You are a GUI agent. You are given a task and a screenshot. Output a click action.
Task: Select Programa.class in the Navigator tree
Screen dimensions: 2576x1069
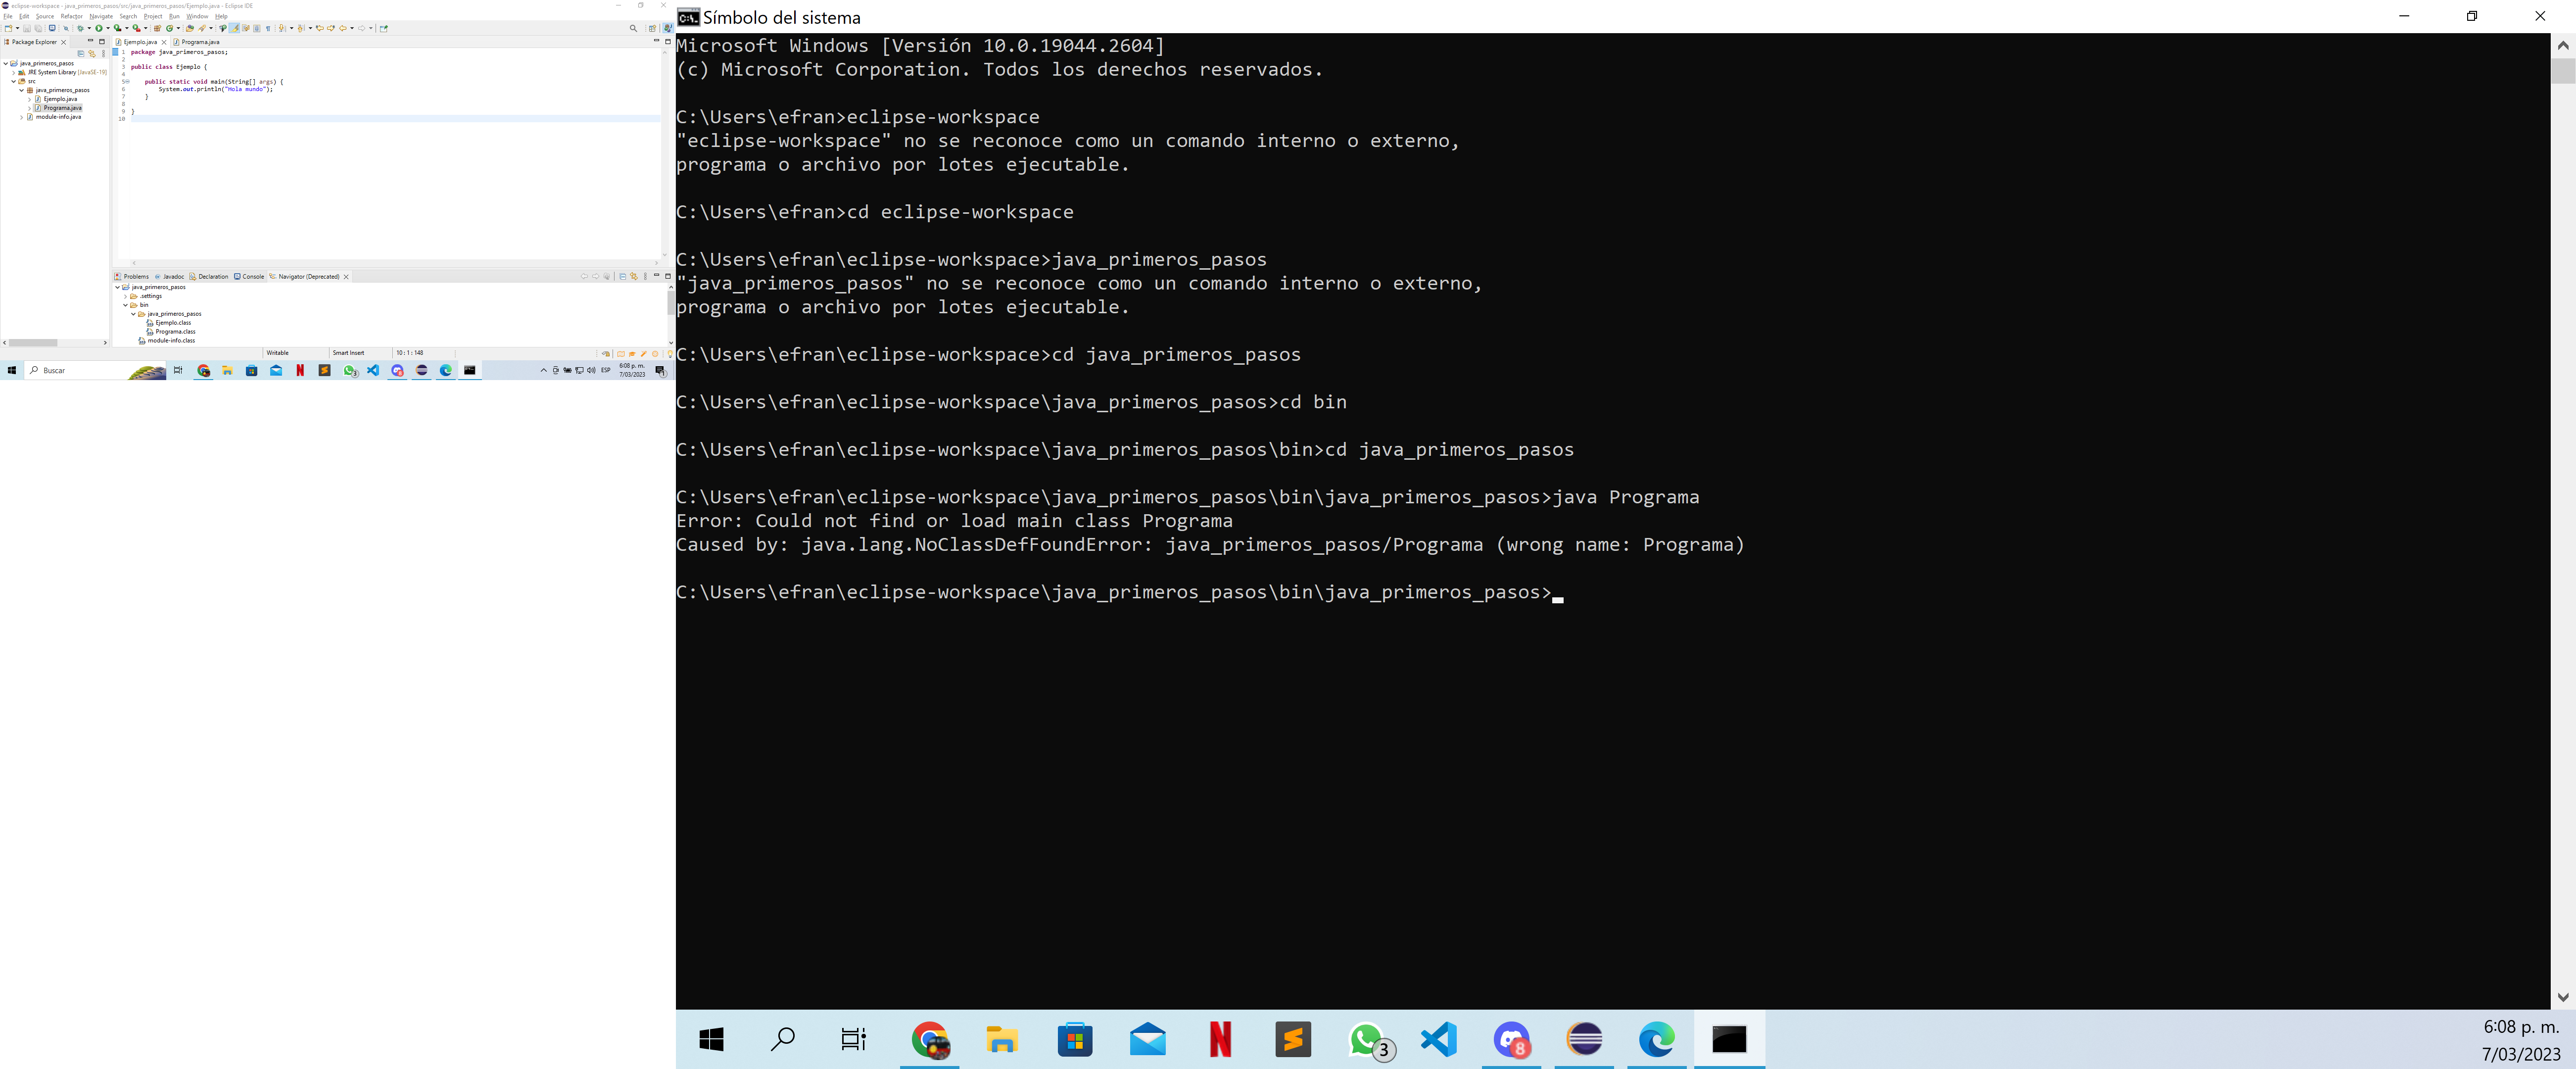171,332
